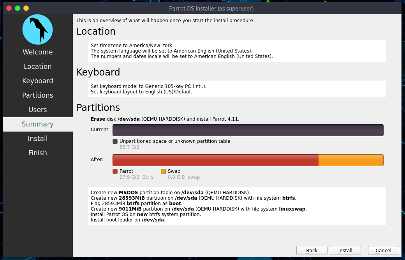The width and height of the screenshot is (405, 260).
Task: Click the 'Partitions' section heading
Action: click(98, 107)
